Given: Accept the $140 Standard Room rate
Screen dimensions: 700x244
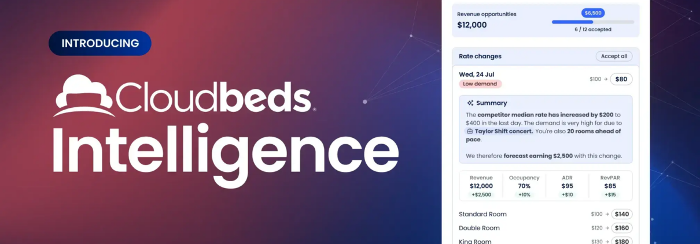Looking at the screenshot, I should (x=622, y=215).
